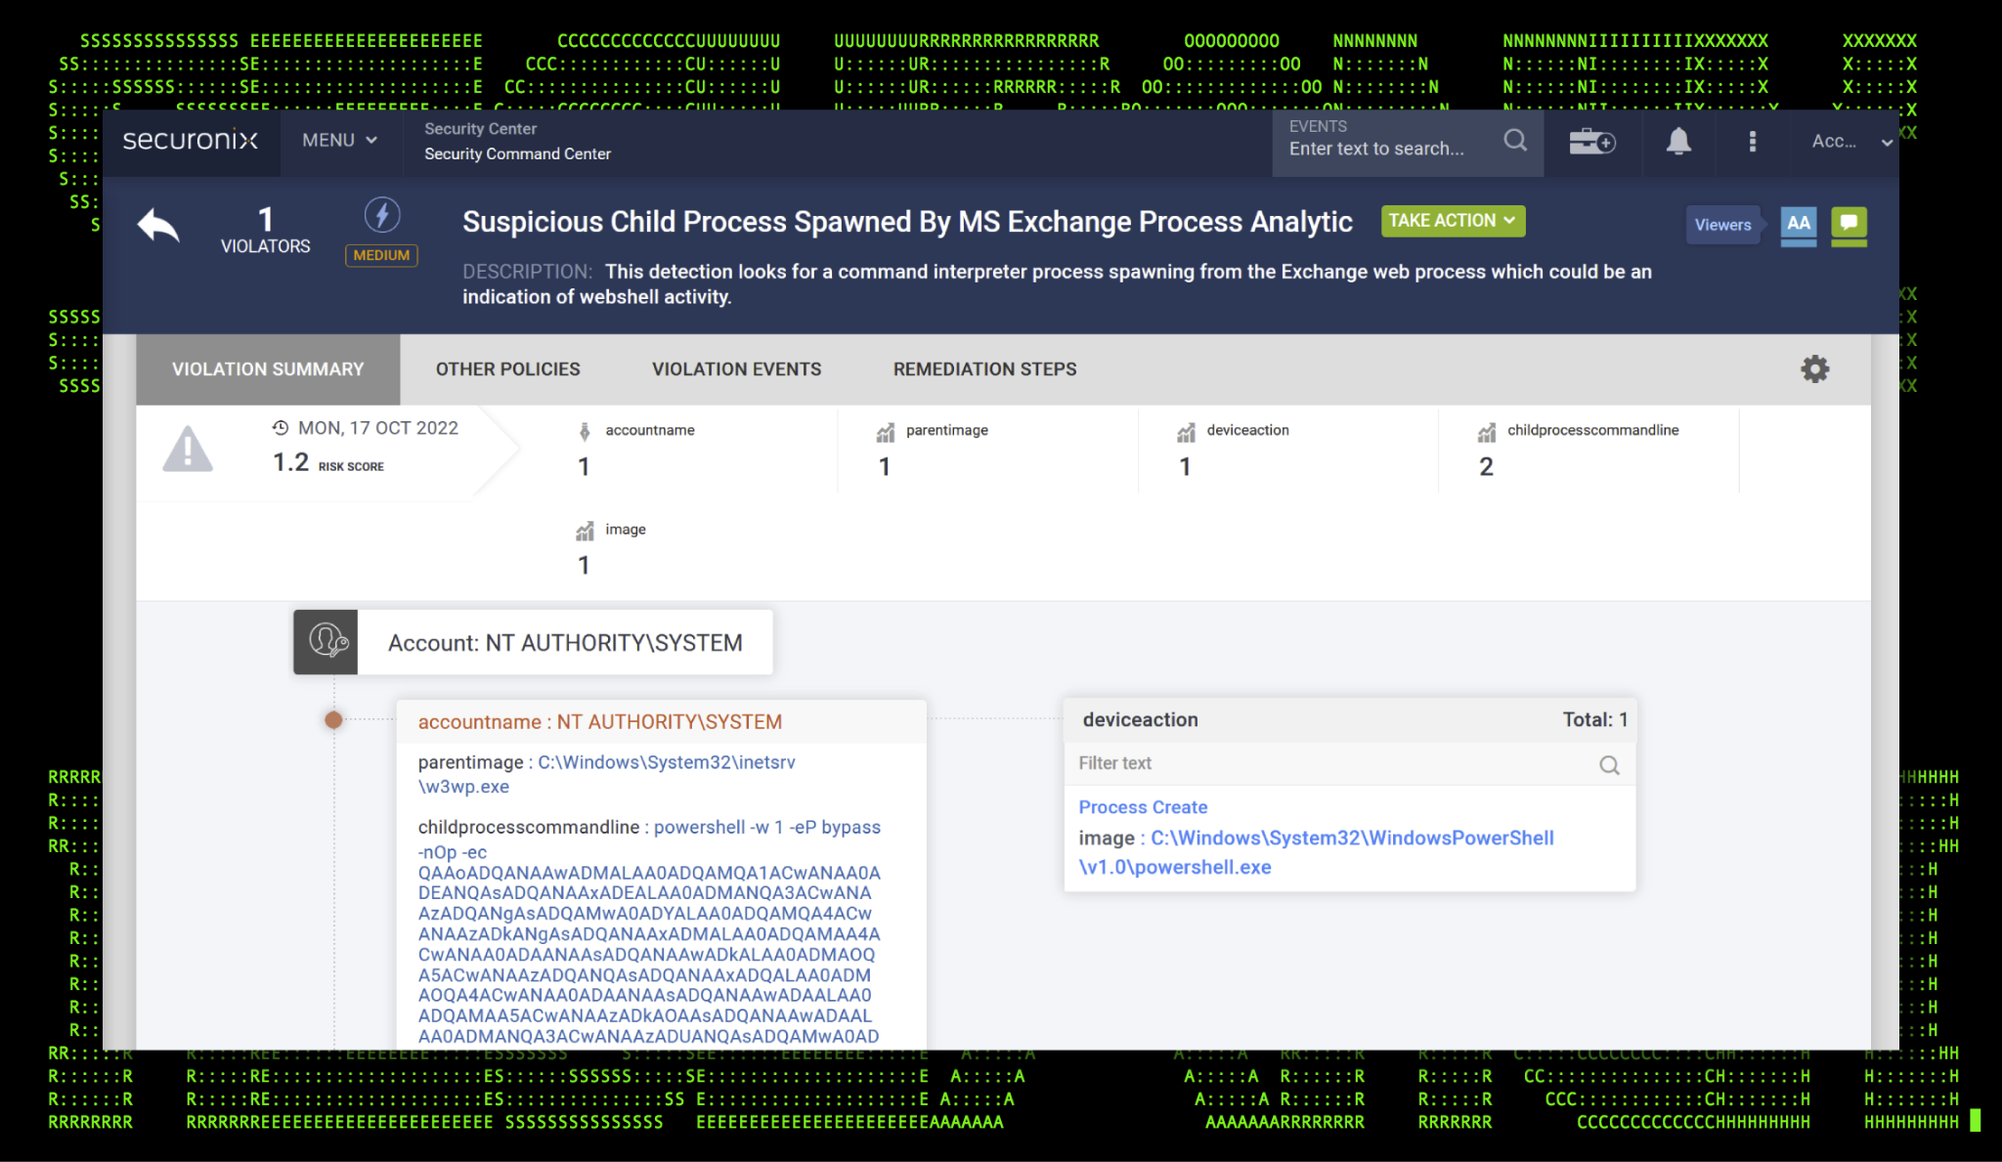Image resolution: width=2002 pixels, height=1162 pixels.
Task: Click the events search magnifier icon
Action: pos(1514,141)
